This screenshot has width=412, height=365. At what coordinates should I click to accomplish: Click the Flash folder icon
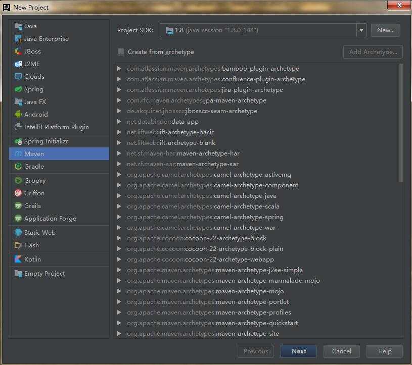point(18,245)
